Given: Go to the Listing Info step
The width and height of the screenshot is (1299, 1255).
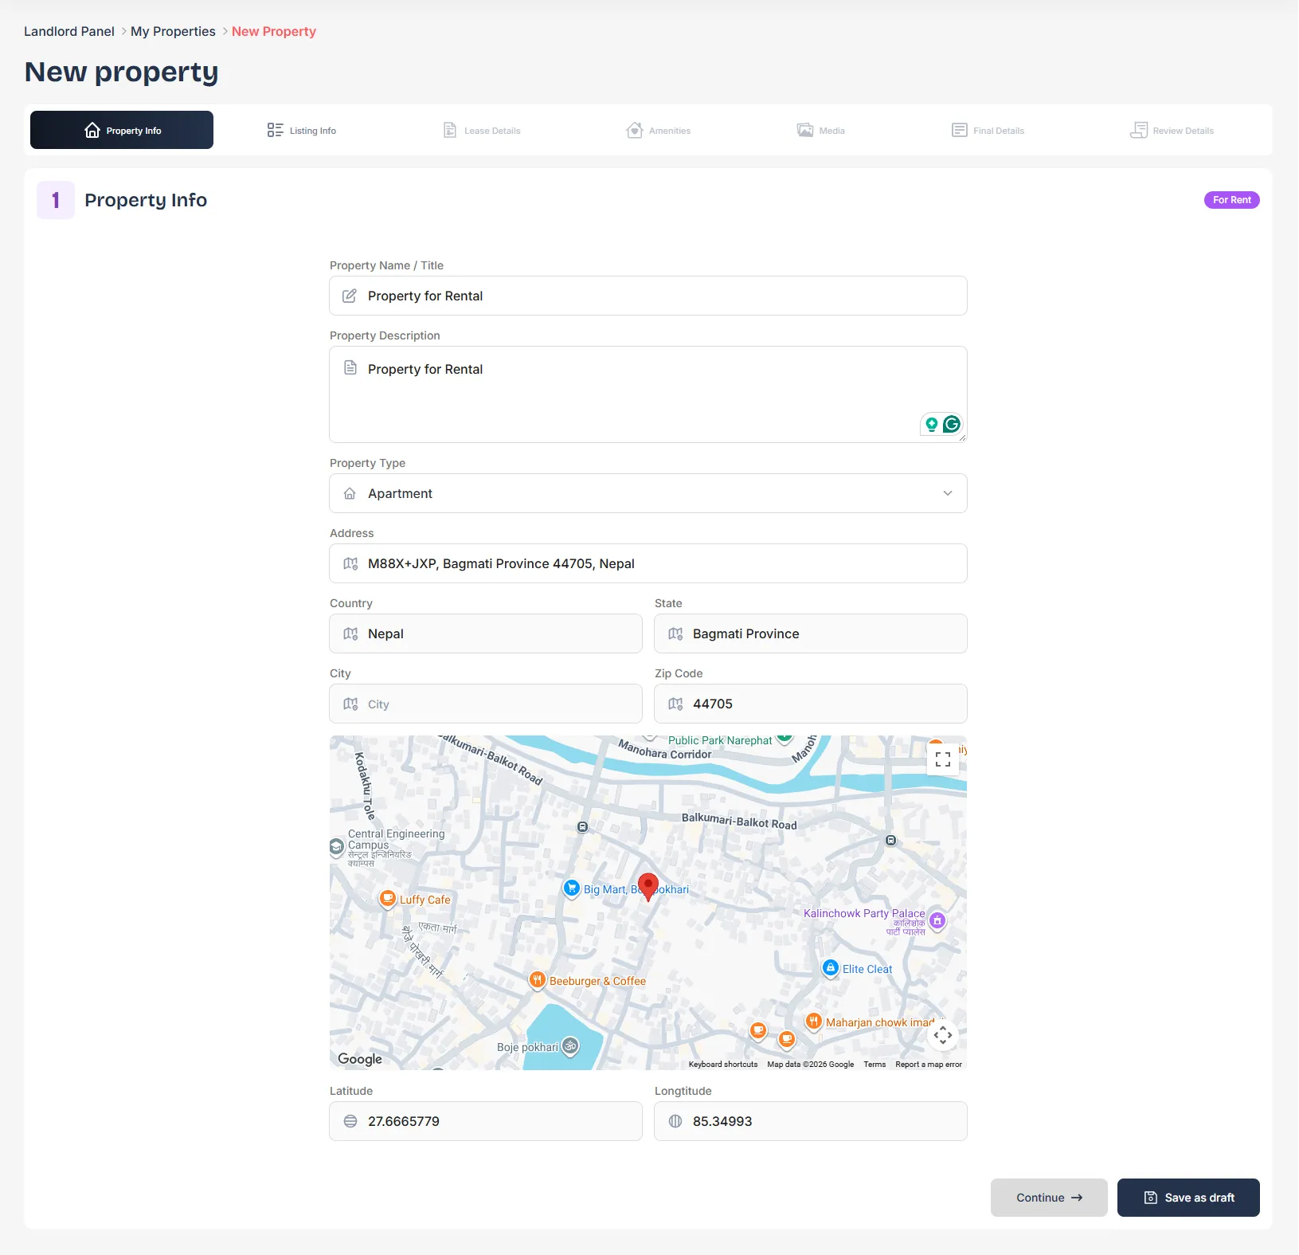Looking at the screenshot, I should [x=302, y=131].
